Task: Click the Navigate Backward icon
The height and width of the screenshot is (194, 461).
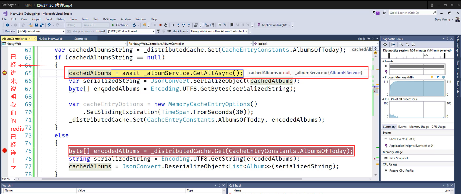Action: 7,25
